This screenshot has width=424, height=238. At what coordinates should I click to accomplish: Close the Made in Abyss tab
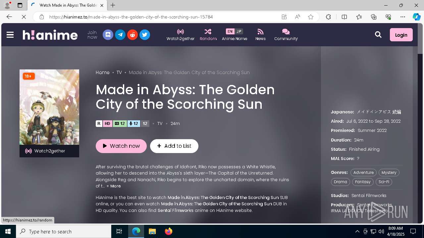point(102,5)
